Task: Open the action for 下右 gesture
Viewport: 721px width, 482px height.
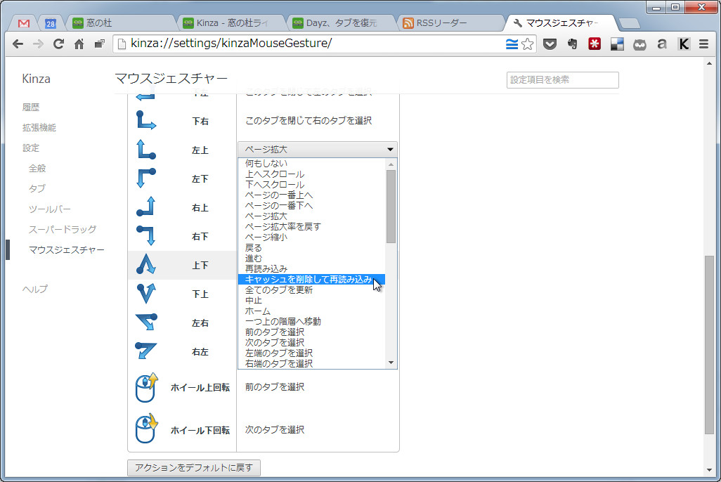Action: point(308,121)
